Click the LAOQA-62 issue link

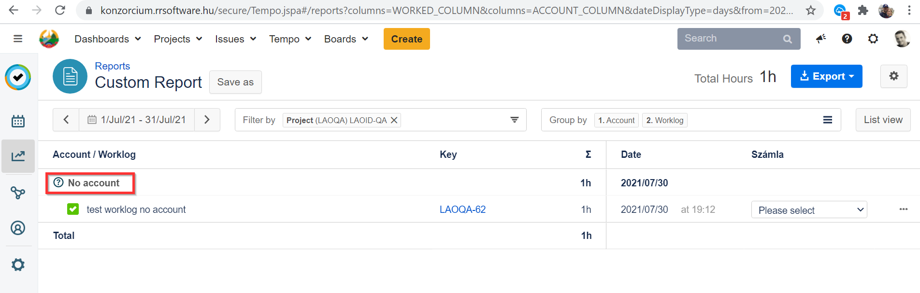point(462,209)
